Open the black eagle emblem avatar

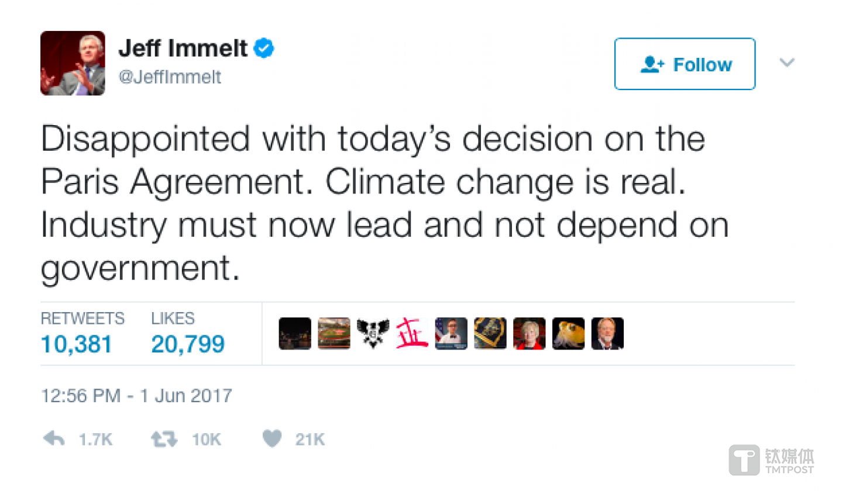click(373, 334)
